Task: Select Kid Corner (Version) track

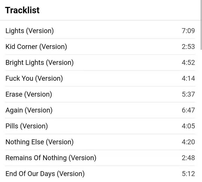Action: (36, 46)
